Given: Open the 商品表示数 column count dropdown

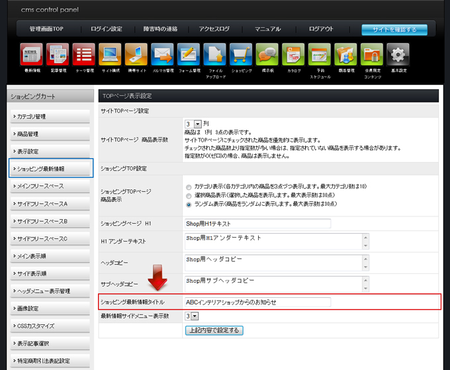Looking at the screenshot, I should 193,124.
